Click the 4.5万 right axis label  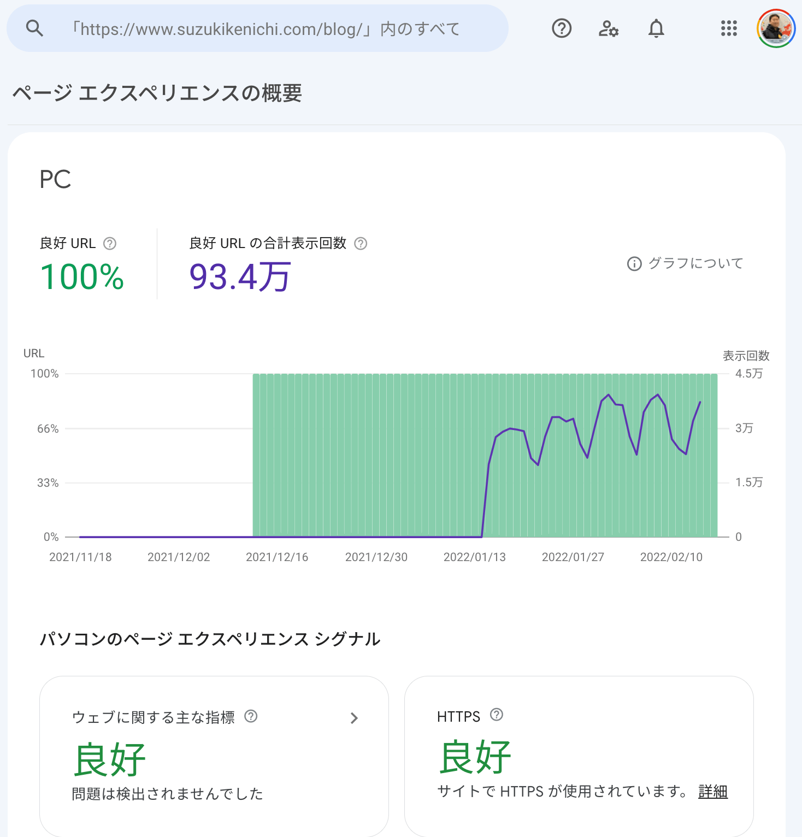749,374
